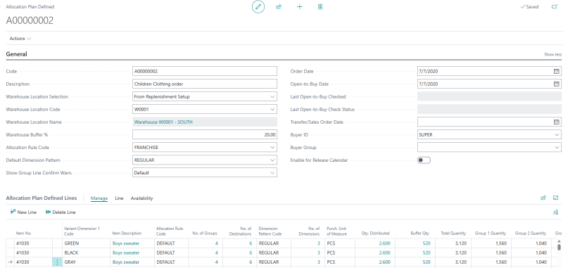Click No. of Groups value in GRAY row
This screenshot has height=268, width=563.
click(x=216, y=262)
